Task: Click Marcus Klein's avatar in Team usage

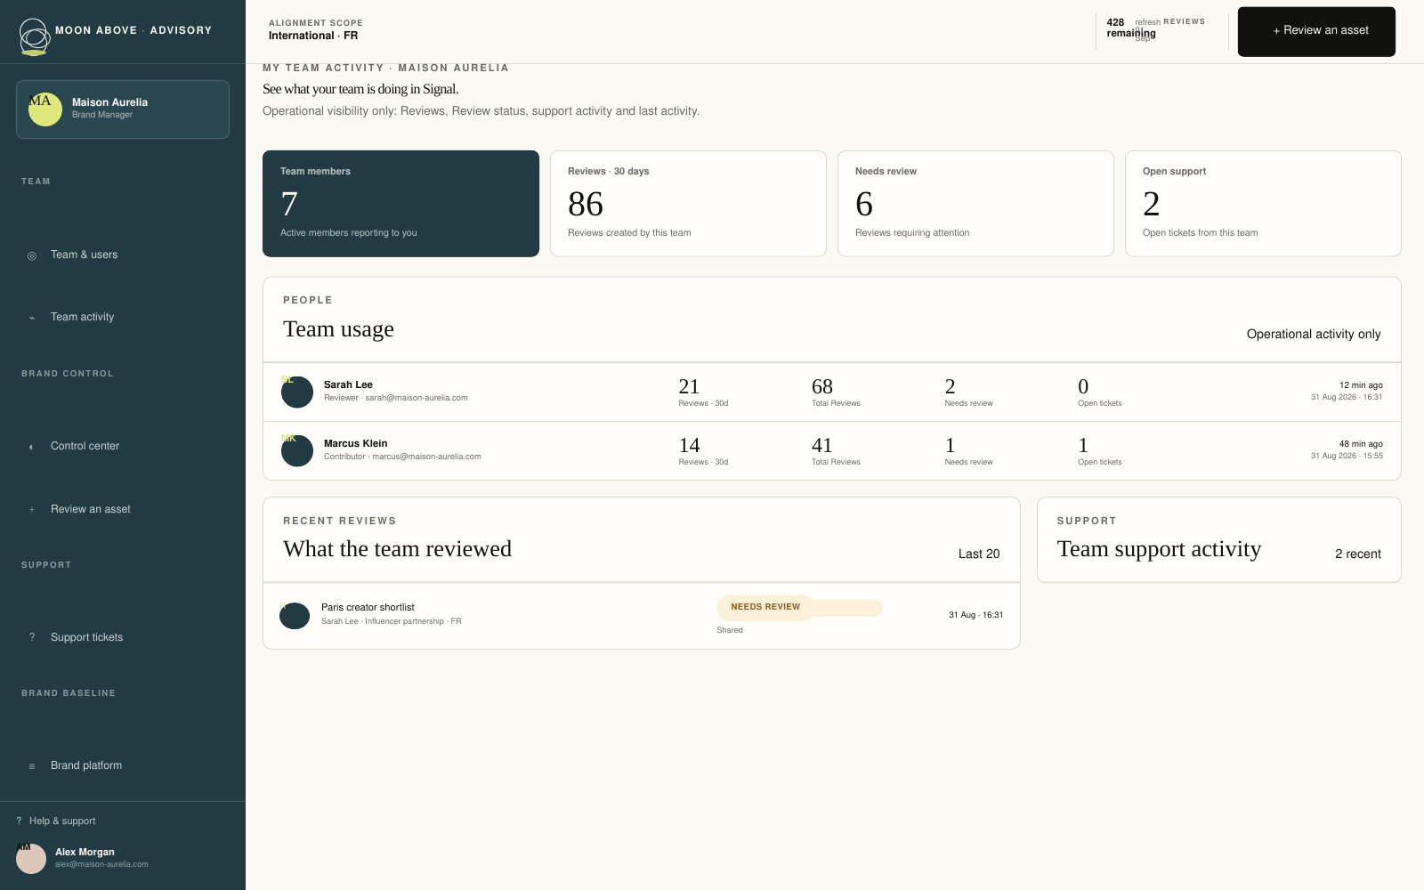Action: [x=297, y=450]
